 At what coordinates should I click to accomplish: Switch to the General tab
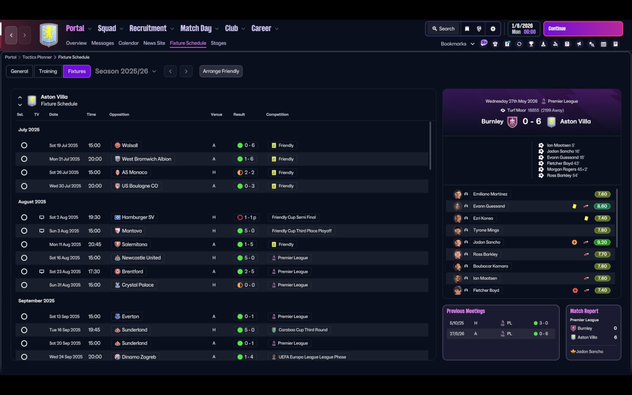coord(20,72)
